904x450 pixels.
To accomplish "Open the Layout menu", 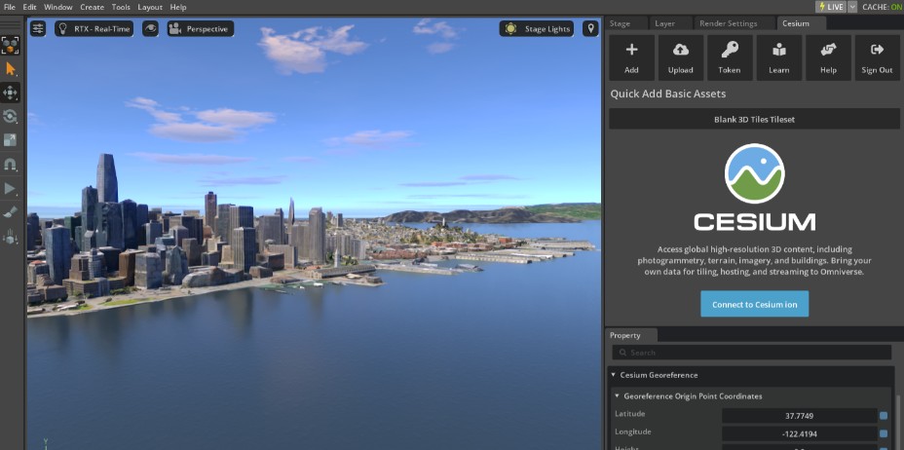I will pos(150,7).
